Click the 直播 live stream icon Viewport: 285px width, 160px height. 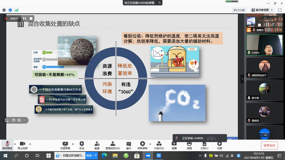click(174, 143)
